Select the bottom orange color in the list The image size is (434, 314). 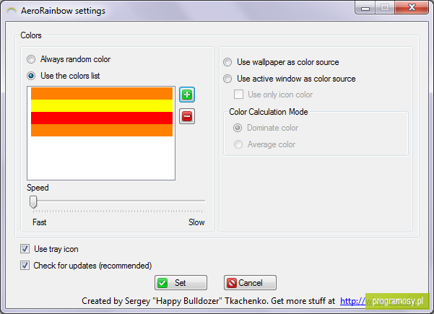[102, 131]
